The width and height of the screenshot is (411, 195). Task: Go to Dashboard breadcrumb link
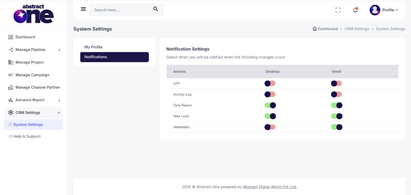click(x=328, y=29)
